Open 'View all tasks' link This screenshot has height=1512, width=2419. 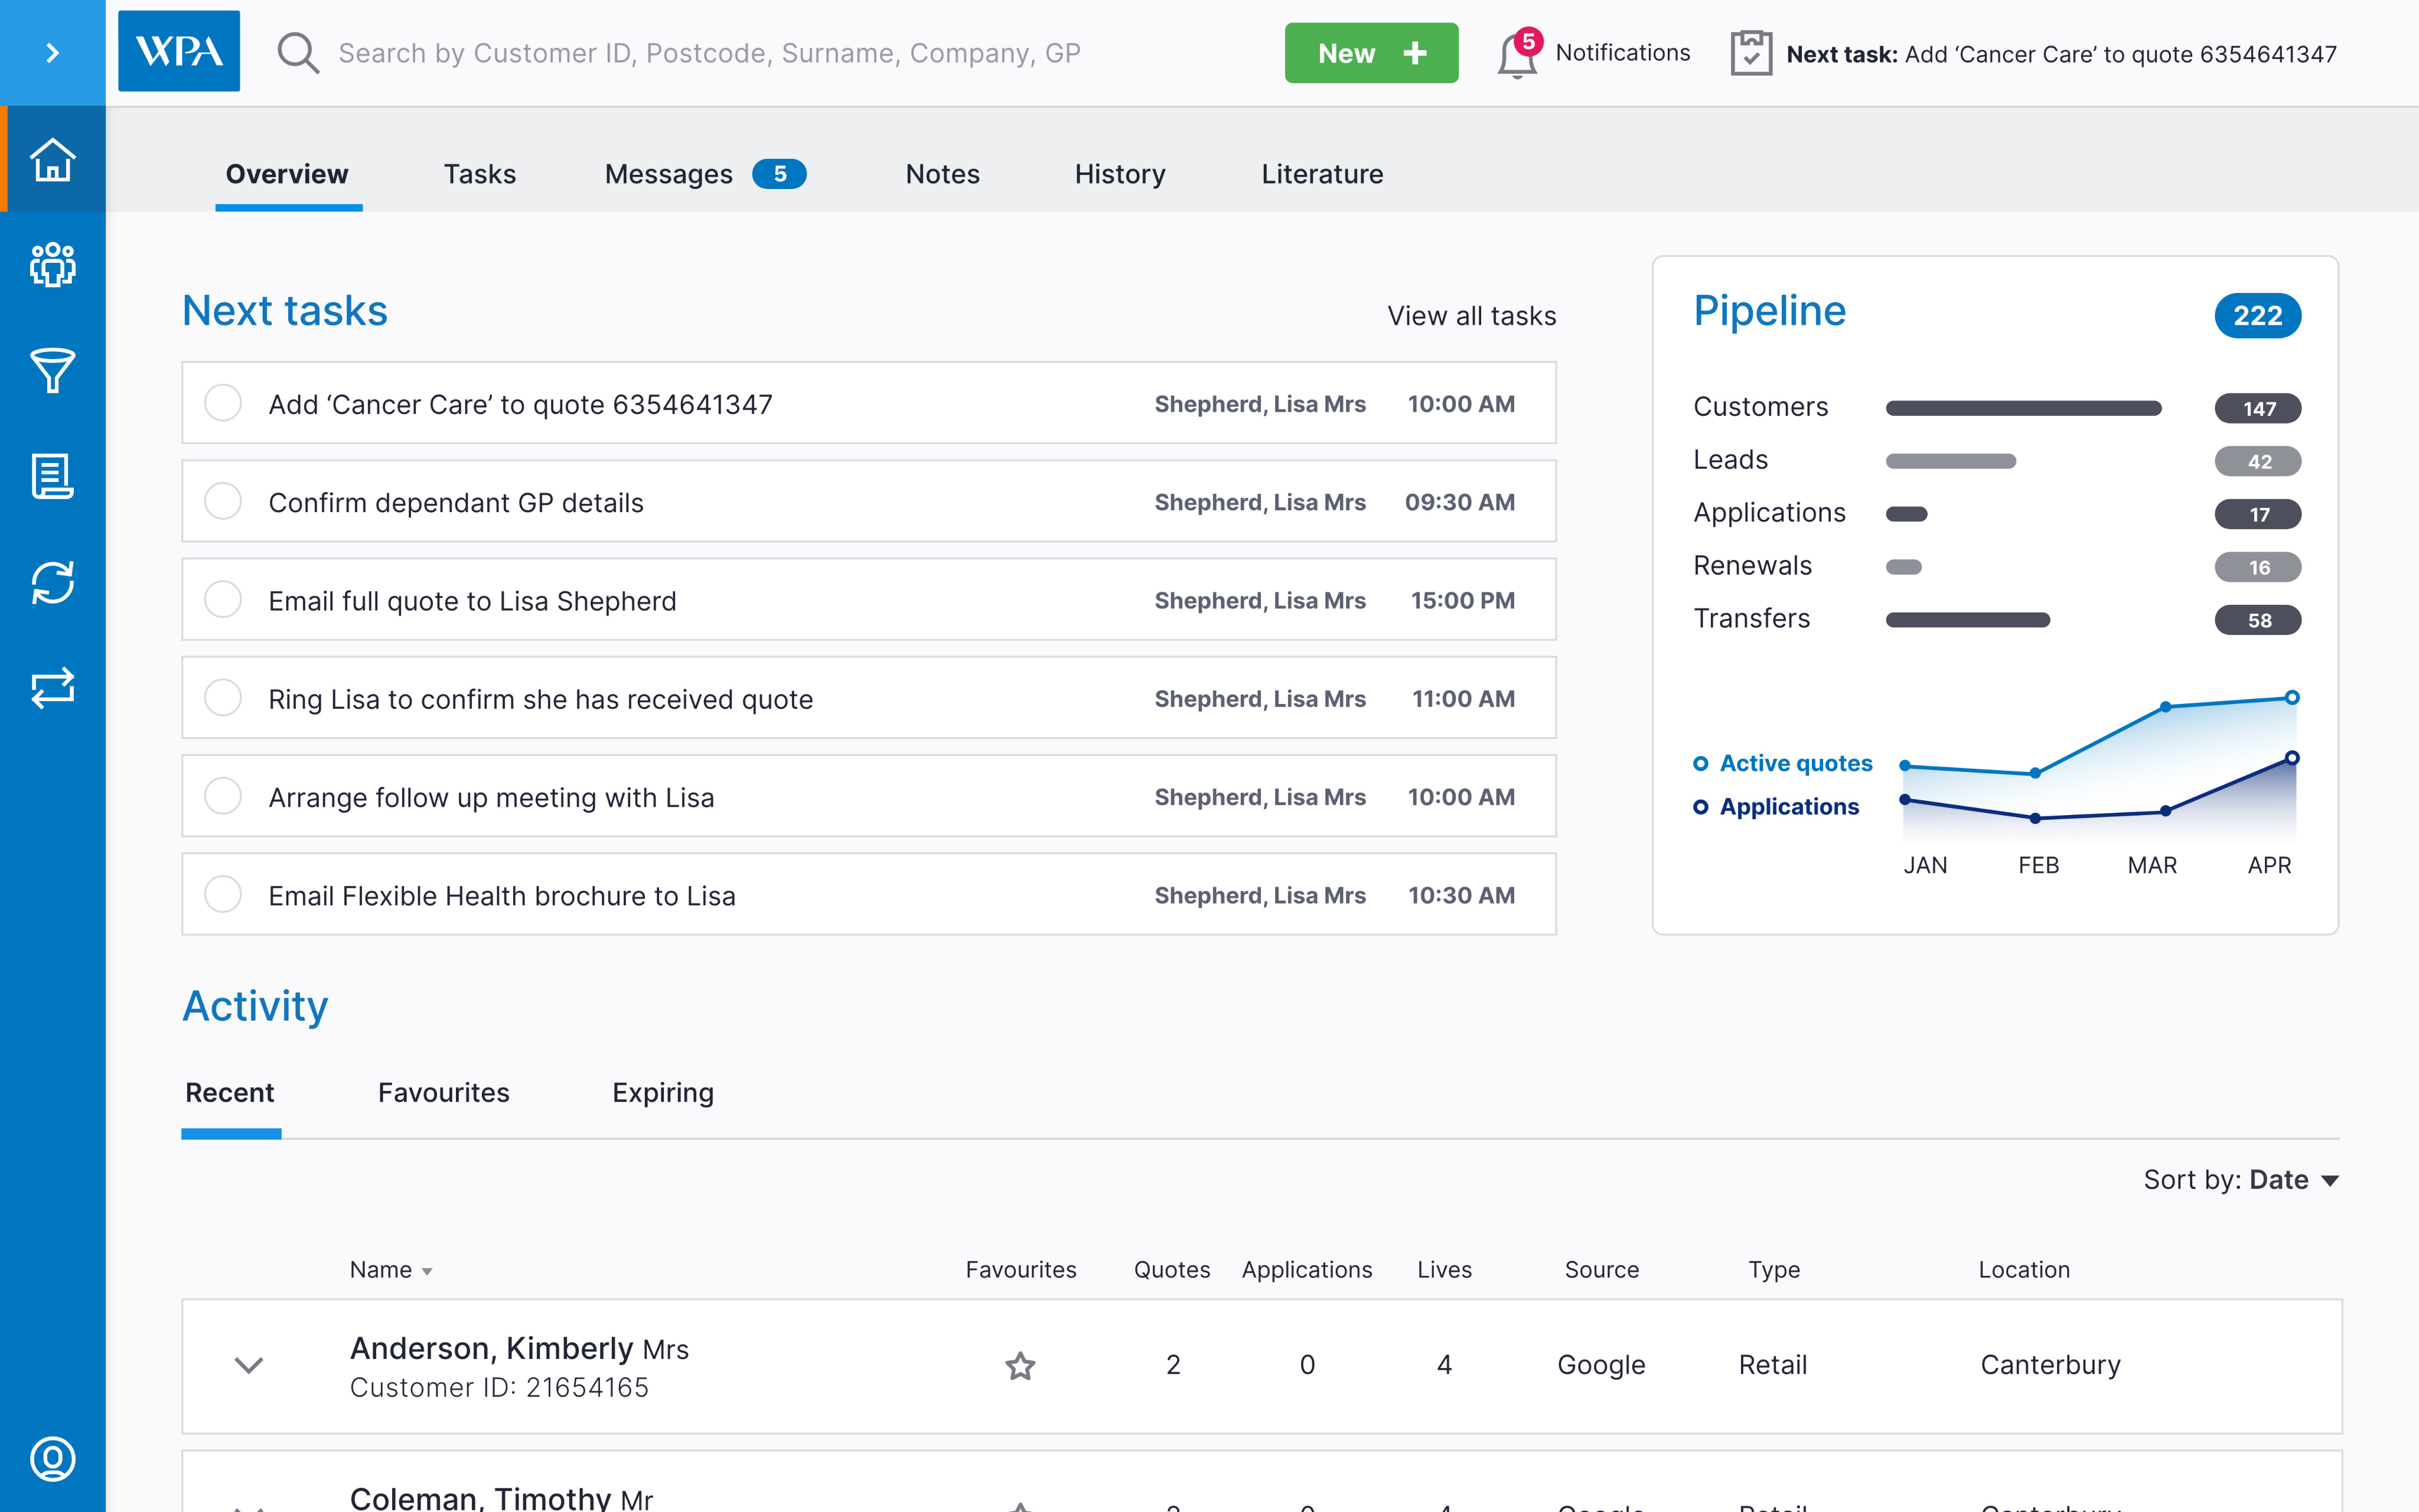[x=1471, y=315]
